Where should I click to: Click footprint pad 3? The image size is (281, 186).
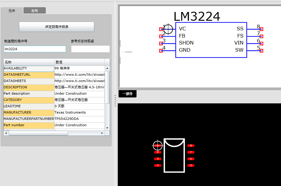click(158, 159)
